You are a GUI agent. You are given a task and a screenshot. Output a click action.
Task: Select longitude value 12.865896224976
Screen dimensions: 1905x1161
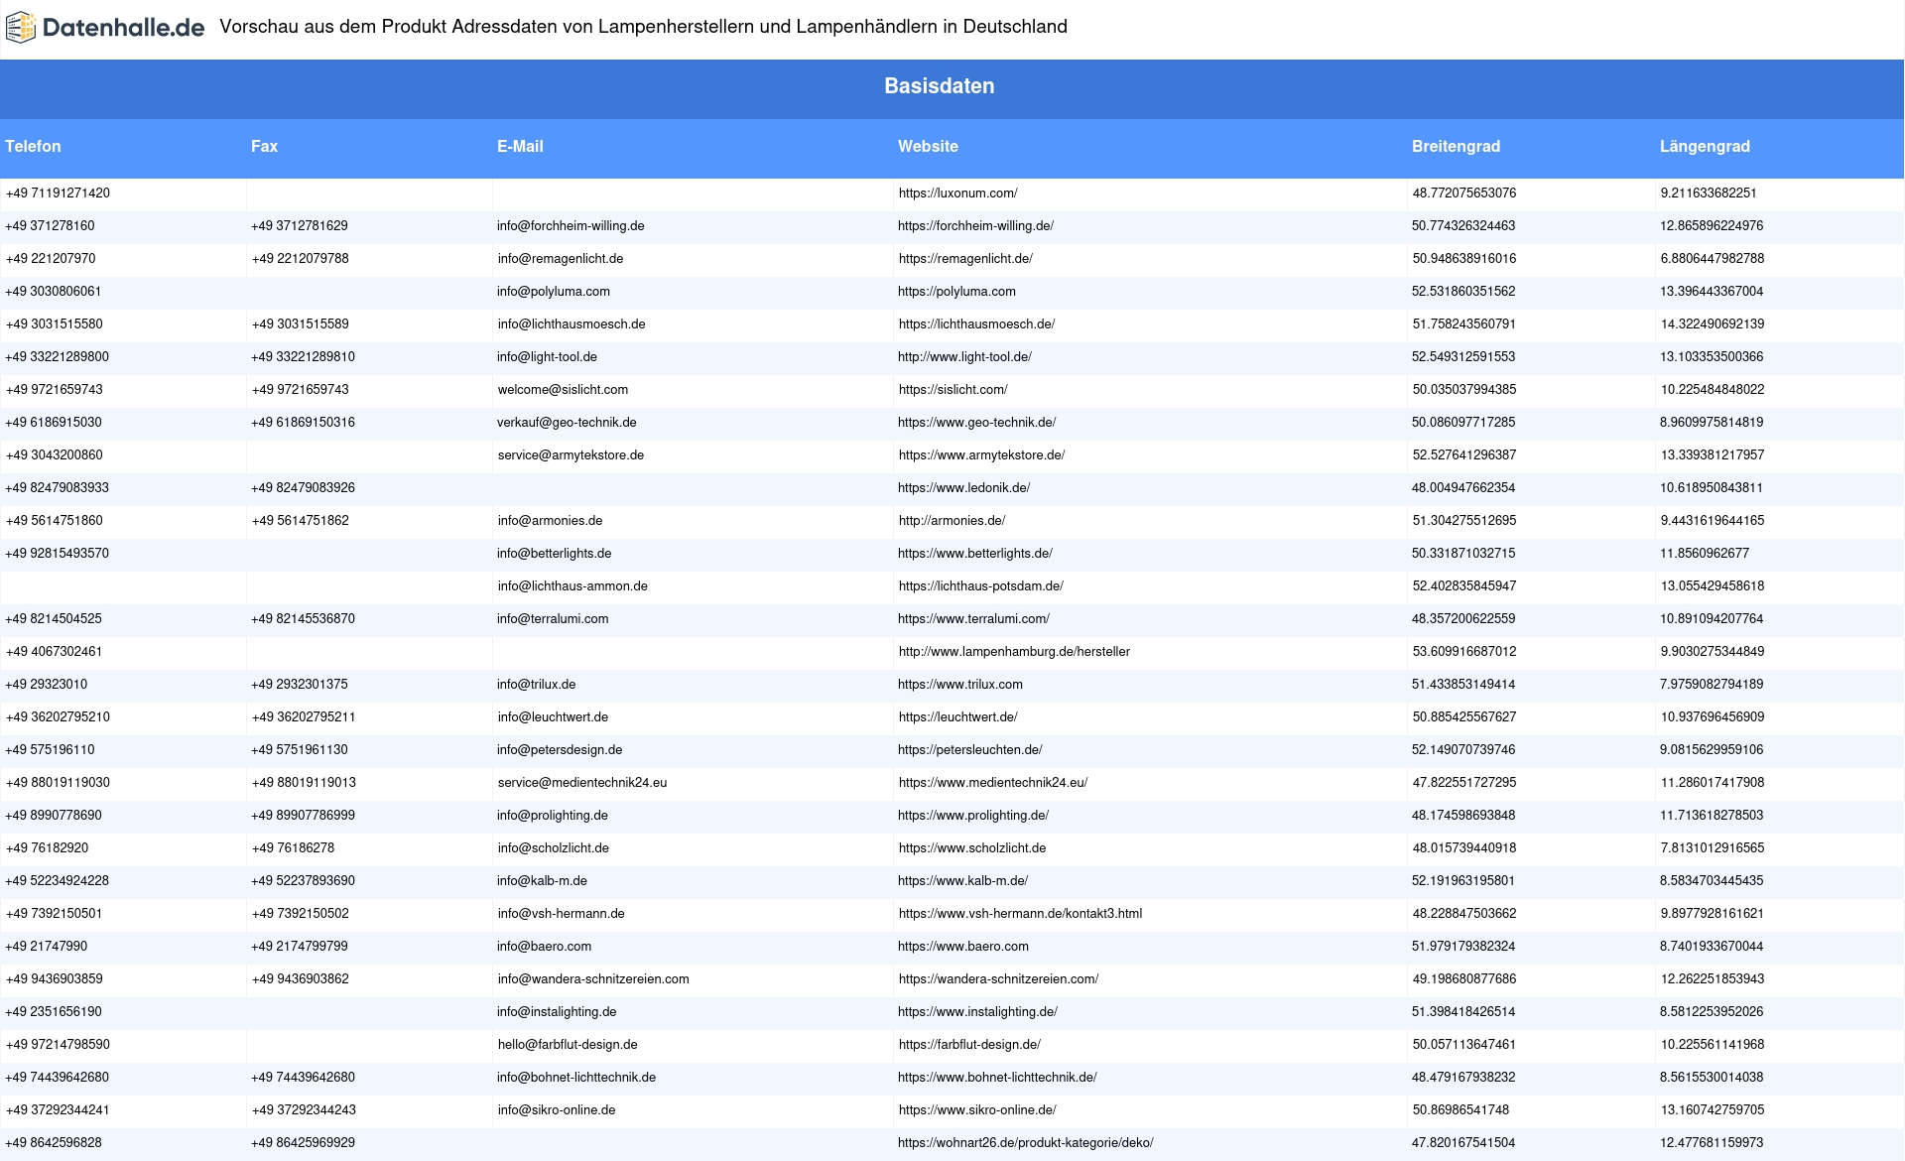coord(1712,226)
